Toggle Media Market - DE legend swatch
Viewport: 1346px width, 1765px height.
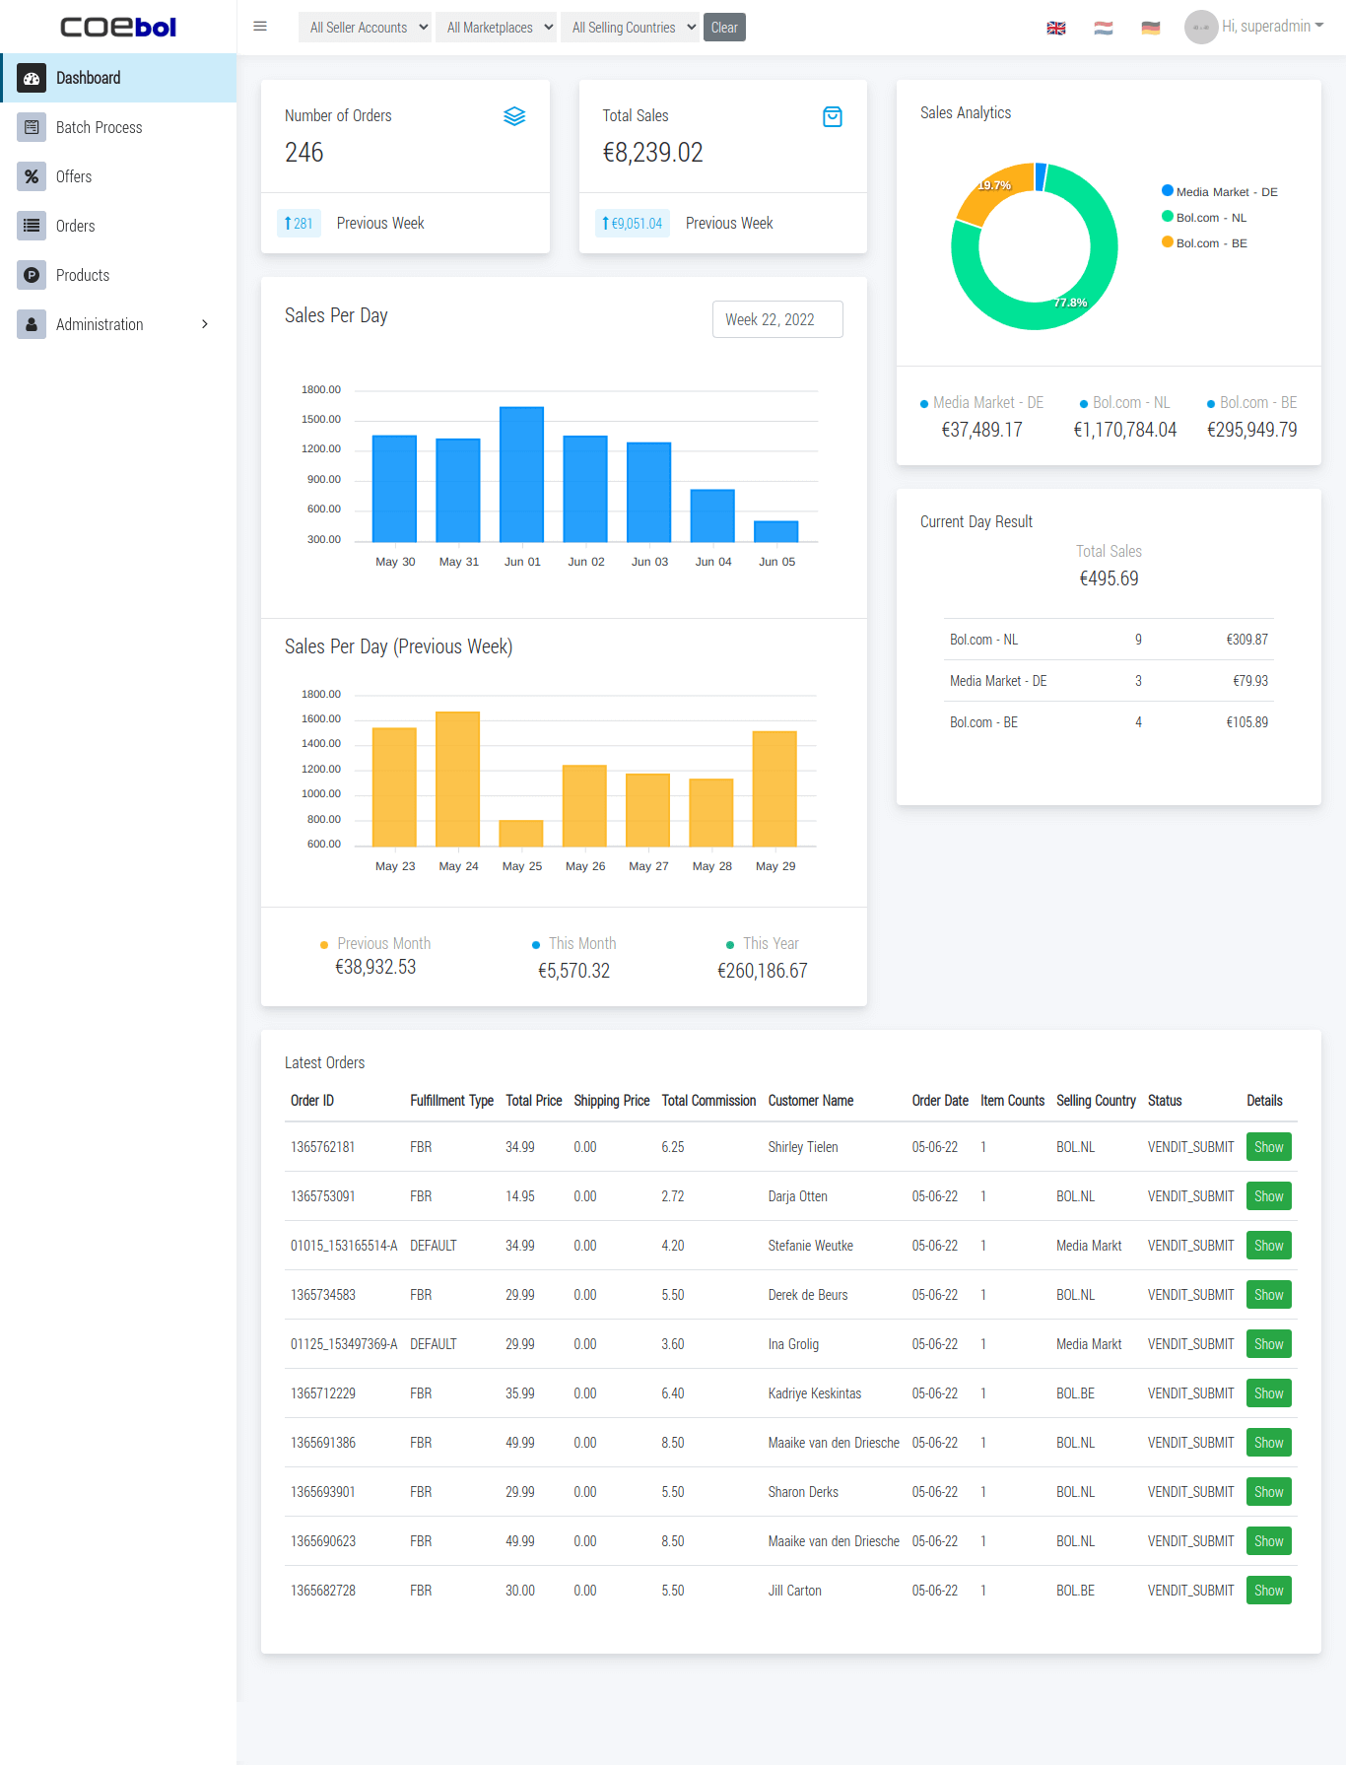[x=1168, y=191]
